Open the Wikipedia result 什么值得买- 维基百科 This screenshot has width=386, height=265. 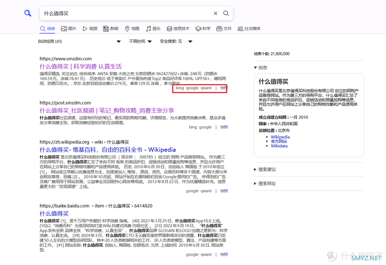point(108,150)
